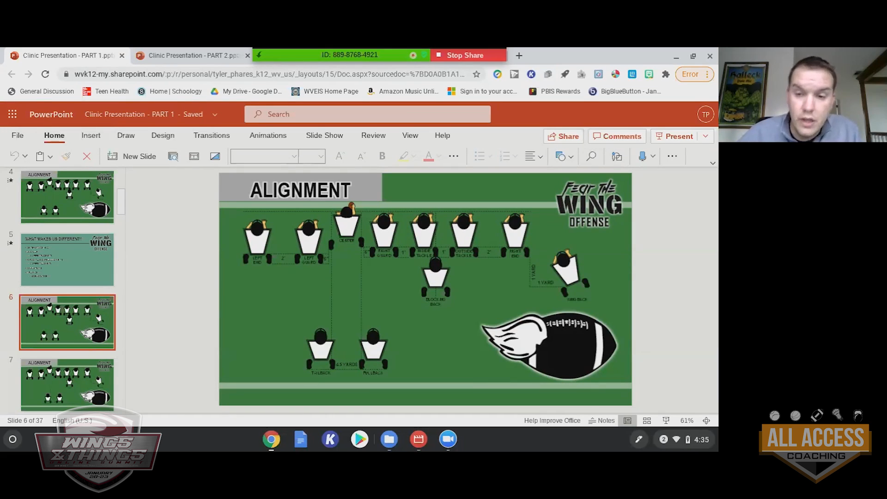Click the Fit to window icon

click(x=706, y=420)
